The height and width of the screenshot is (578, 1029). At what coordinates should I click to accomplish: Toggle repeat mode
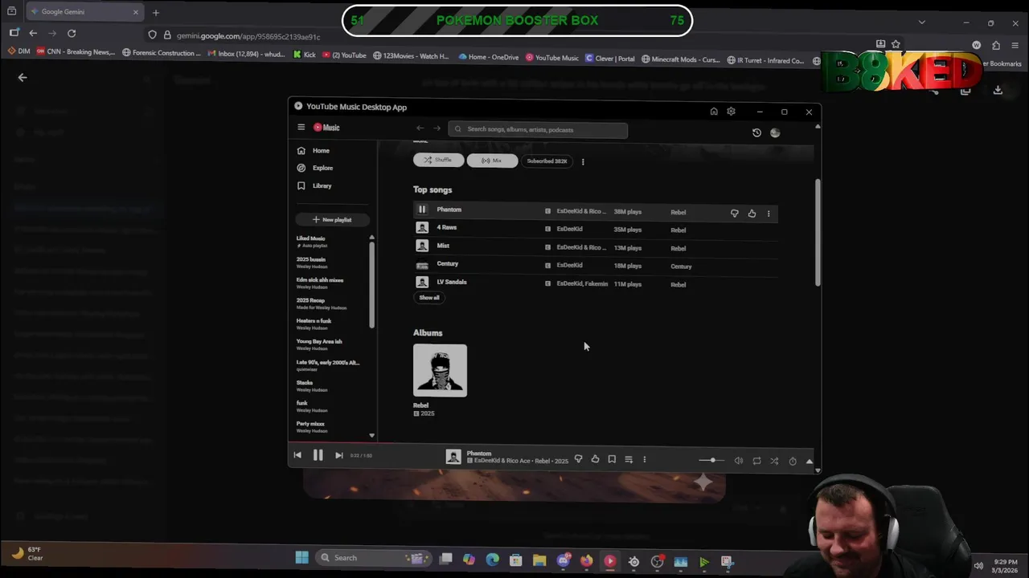(x=756, y=461)
